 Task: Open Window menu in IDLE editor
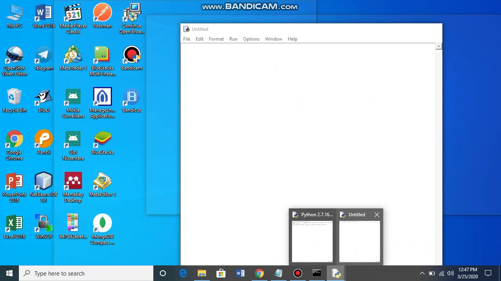click(x=274, y=39)
